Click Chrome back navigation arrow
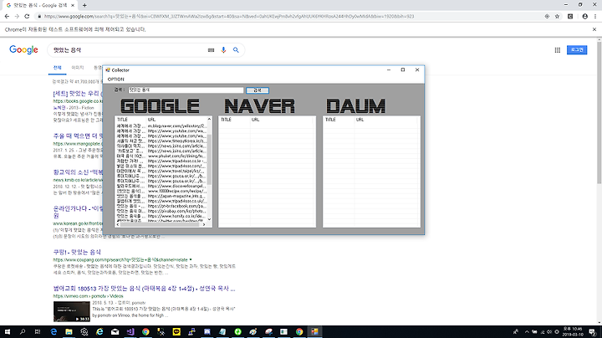 point(7,16)
